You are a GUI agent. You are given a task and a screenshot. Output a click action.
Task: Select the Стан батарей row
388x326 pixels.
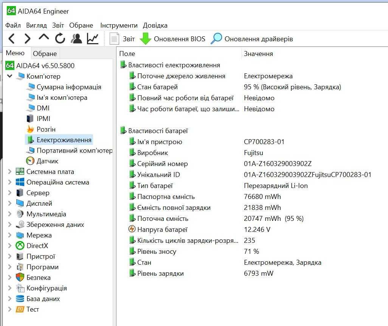pos(157,87)
